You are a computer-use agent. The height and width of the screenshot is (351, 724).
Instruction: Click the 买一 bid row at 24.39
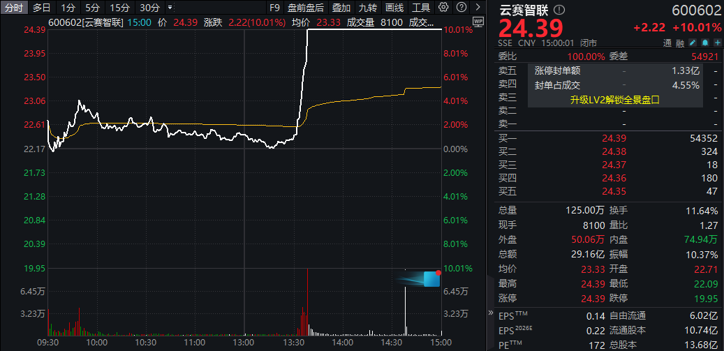[x=607, y=138]
